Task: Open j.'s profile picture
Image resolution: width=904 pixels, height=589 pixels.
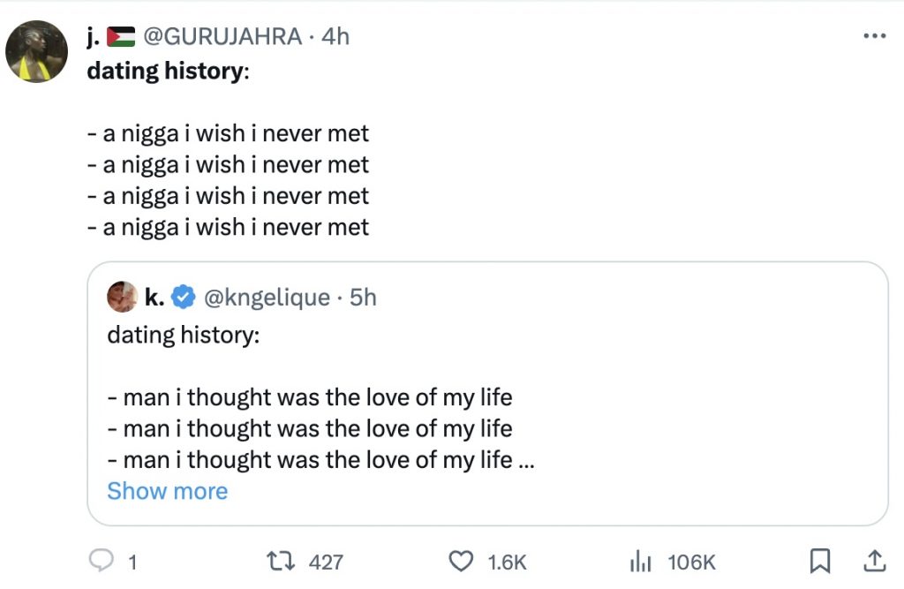Action: (x=37, y=51)
